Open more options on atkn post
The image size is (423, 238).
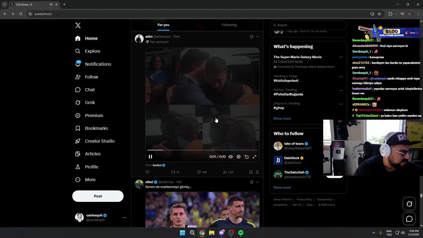pyautogui.click(x=257, y=37)
